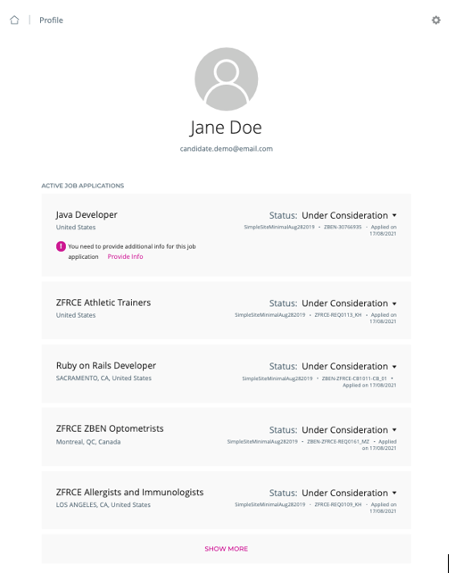Open the Java Developer job title
Viewport: 455px width, 573px height.
(x=87, y=215)
